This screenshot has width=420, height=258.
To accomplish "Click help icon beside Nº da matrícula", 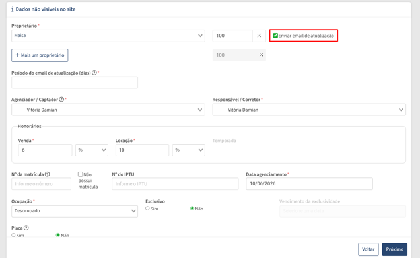I will 47,174.
